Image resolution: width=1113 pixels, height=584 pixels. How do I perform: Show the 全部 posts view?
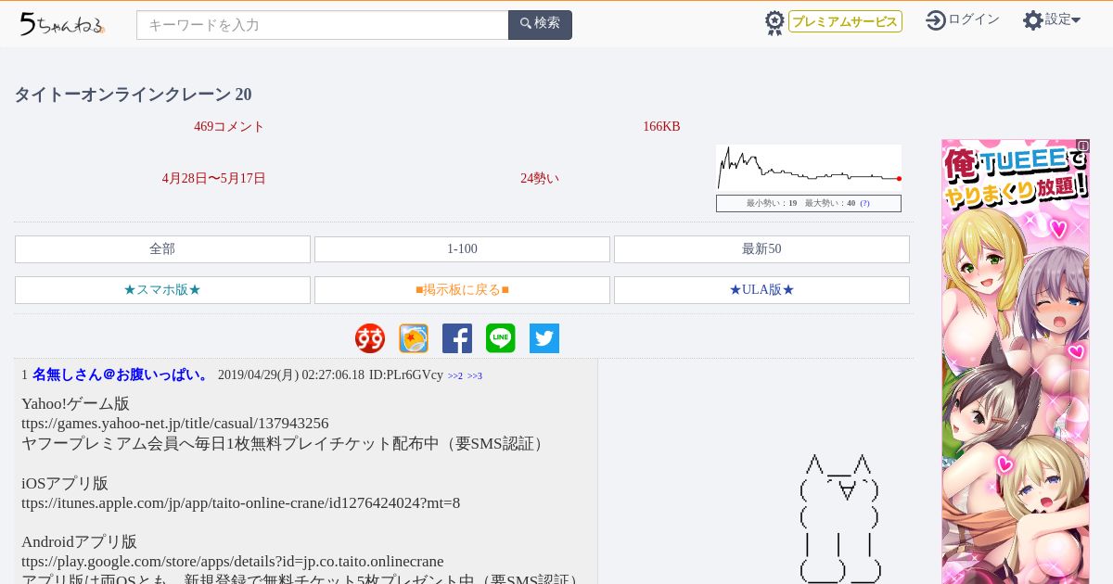tap(162, 249)
